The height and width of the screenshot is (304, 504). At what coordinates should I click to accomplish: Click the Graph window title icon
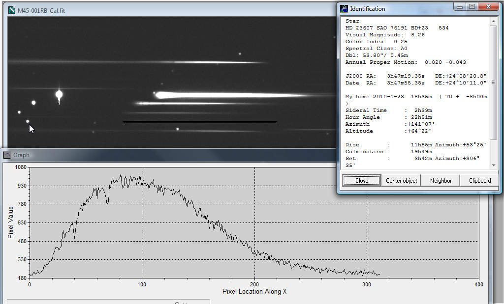pyautogui.click(x=7, y=155)
